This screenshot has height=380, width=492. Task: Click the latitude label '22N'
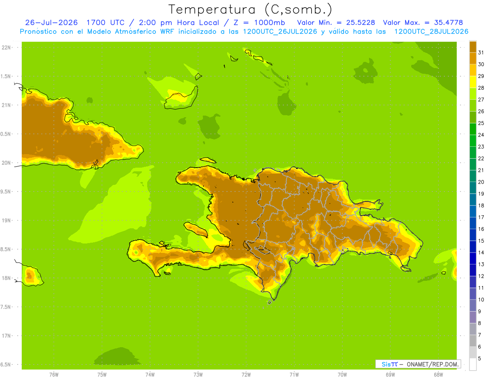(x=6, y=48)
